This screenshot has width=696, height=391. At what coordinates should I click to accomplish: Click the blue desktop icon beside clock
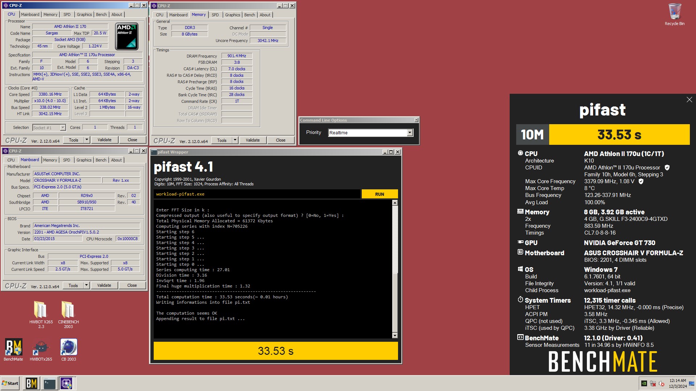click(692, 383)
